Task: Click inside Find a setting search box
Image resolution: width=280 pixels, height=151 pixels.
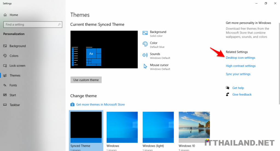Action: (33, 24)
